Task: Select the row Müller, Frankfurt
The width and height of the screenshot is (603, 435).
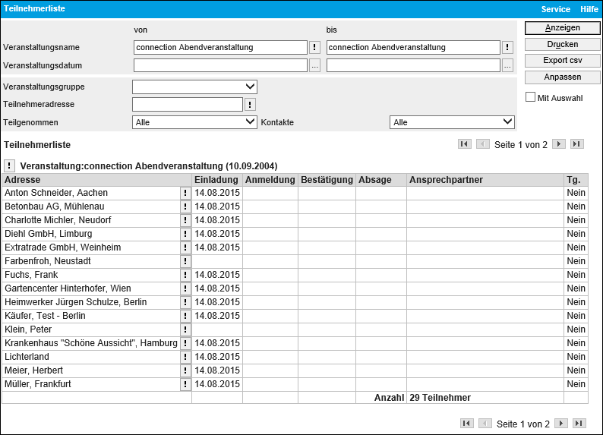Action: pos(295,384)
